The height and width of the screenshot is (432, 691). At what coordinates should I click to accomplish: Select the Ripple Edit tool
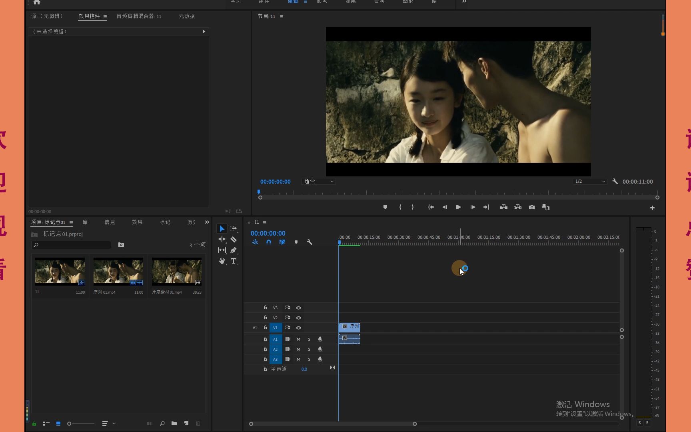tap(222, 239)
